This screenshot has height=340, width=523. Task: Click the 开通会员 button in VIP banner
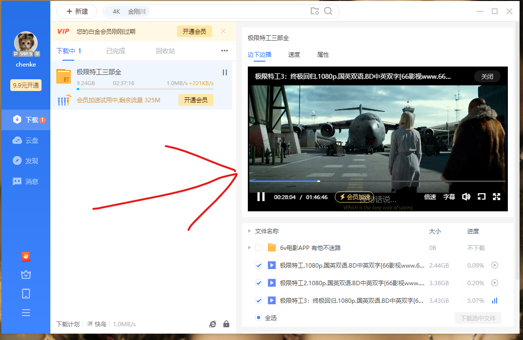point(196,31)
